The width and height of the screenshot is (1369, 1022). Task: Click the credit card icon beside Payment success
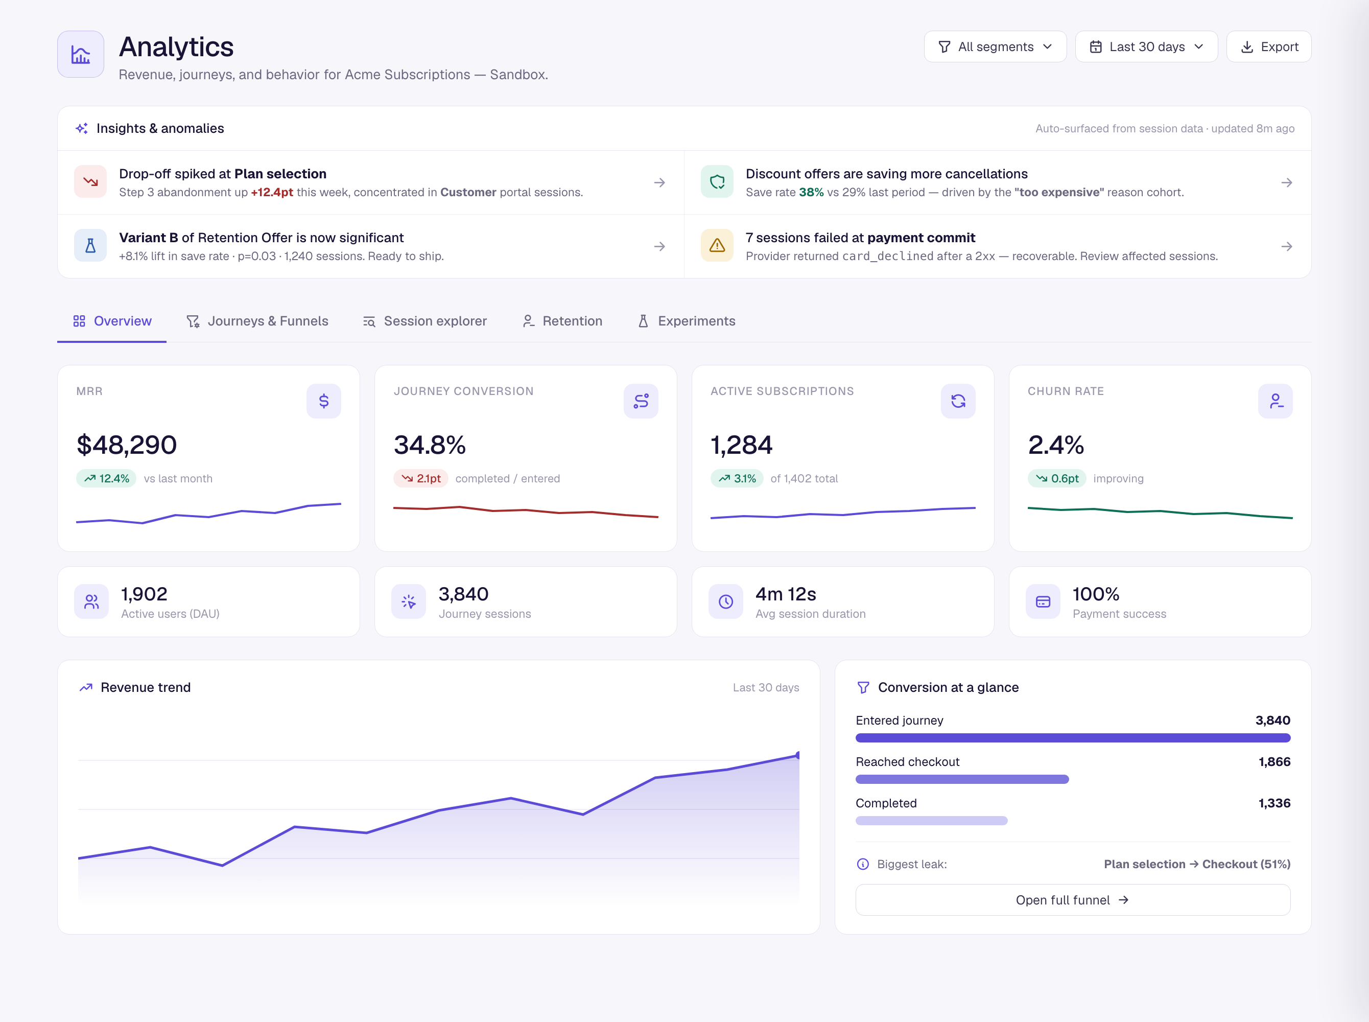[1043, 601]
